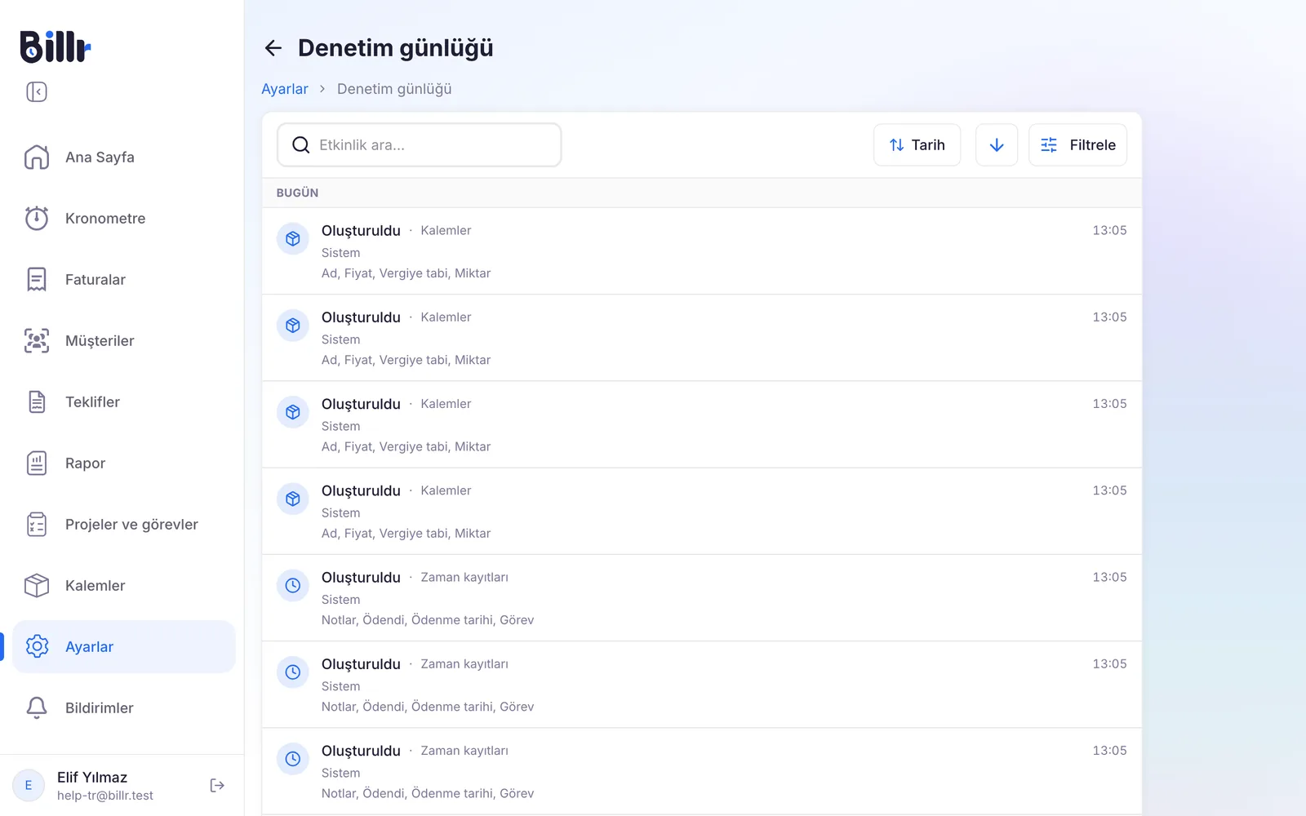The width and height of the screenshot is (1306, 816).
Task: Click the first Zaman kayıtları entry's clock icon
Action: (293, 586)
